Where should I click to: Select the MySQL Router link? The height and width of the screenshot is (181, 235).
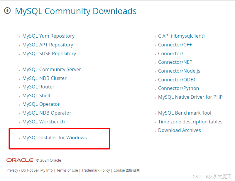pyautogui.click(x=38, y=87)
